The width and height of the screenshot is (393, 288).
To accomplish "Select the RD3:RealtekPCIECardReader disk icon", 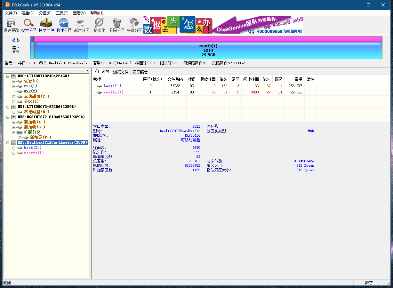I will point(13,142).
